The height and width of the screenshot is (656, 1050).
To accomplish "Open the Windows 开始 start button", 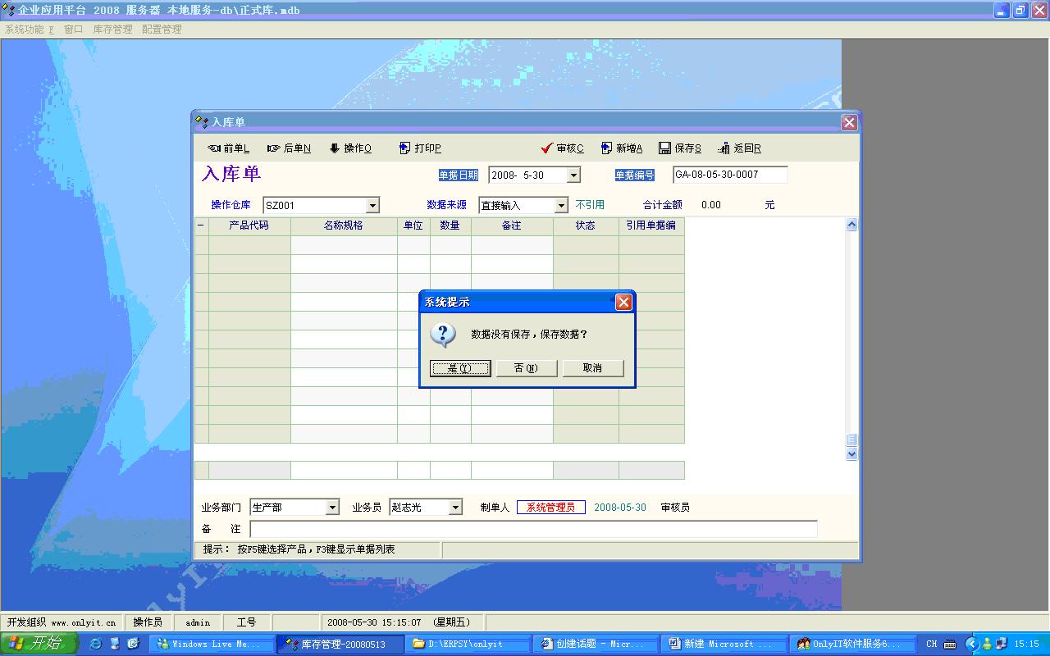I will [x=39, y=644].
